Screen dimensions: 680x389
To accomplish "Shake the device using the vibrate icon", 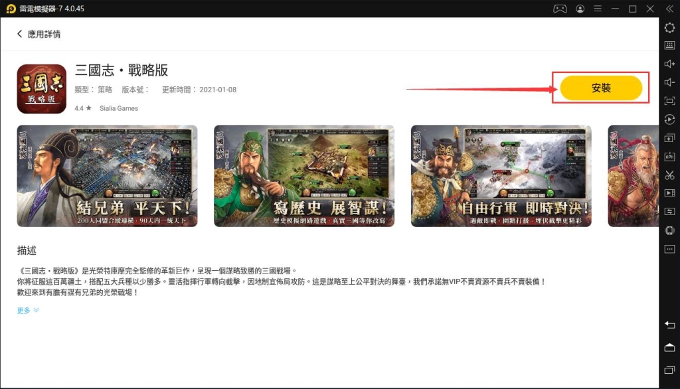I will point(669,230).
